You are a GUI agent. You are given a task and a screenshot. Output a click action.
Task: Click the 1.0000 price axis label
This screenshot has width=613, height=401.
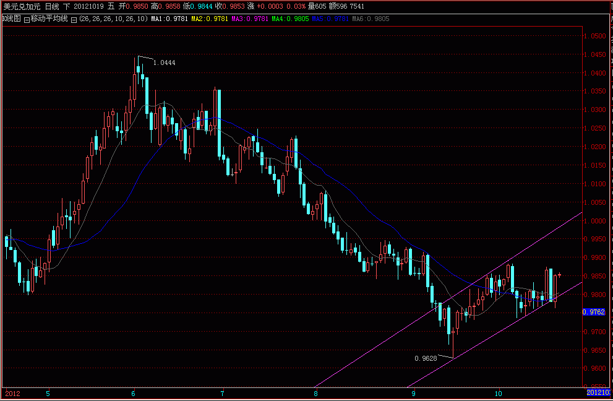click(x=594, y=221)
